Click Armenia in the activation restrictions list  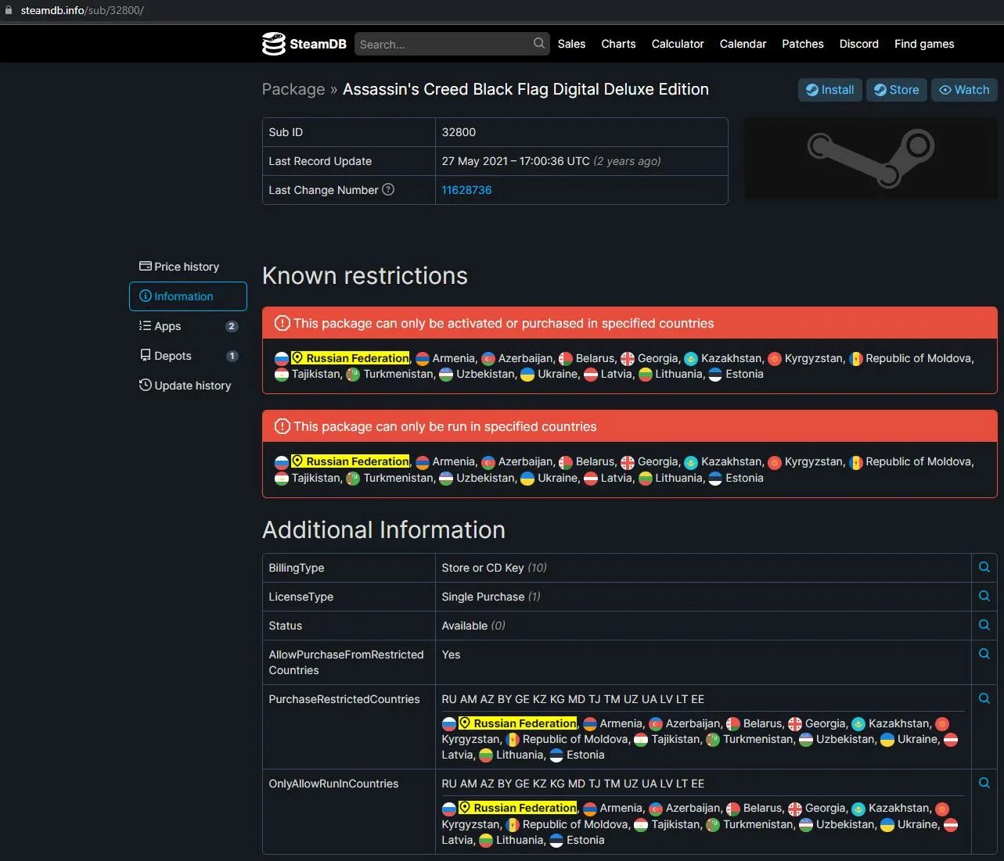click(454, 358)
